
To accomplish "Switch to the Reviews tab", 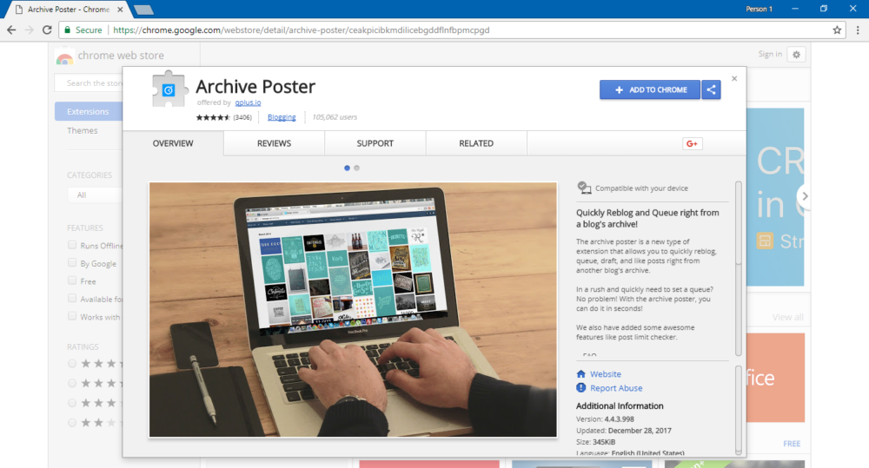I will click(274, 143).
